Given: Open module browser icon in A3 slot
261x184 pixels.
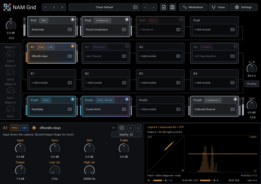Looking at the screenshot, I should click(178, 56).
